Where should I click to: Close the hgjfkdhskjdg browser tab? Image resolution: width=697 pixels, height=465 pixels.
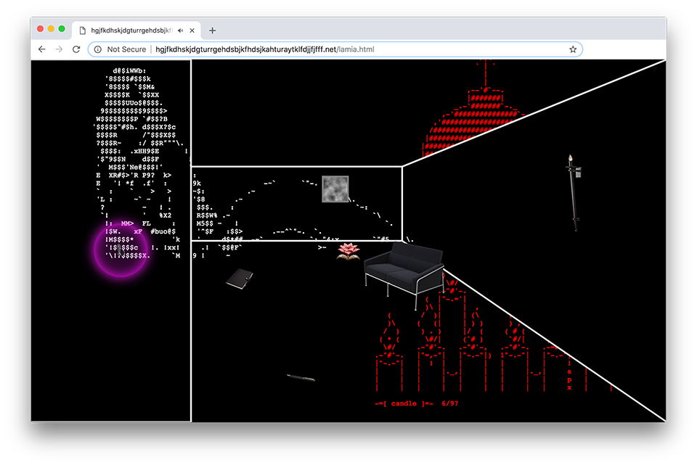tap(192, 30)
